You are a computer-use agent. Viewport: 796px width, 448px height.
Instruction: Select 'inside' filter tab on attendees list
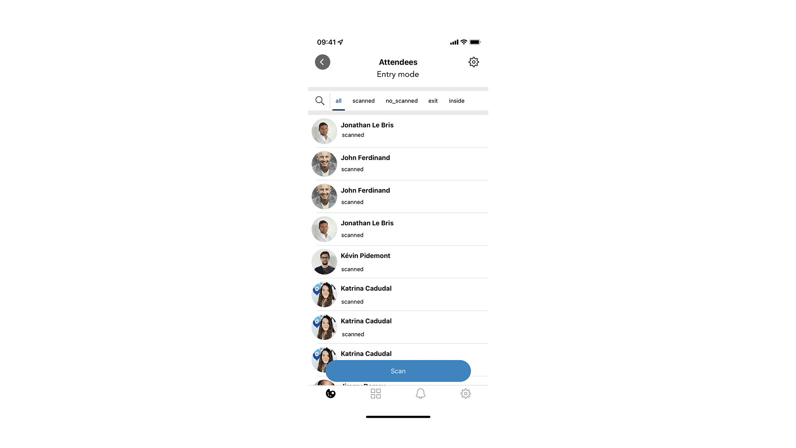pyautogui.click(x=456, y=101)
